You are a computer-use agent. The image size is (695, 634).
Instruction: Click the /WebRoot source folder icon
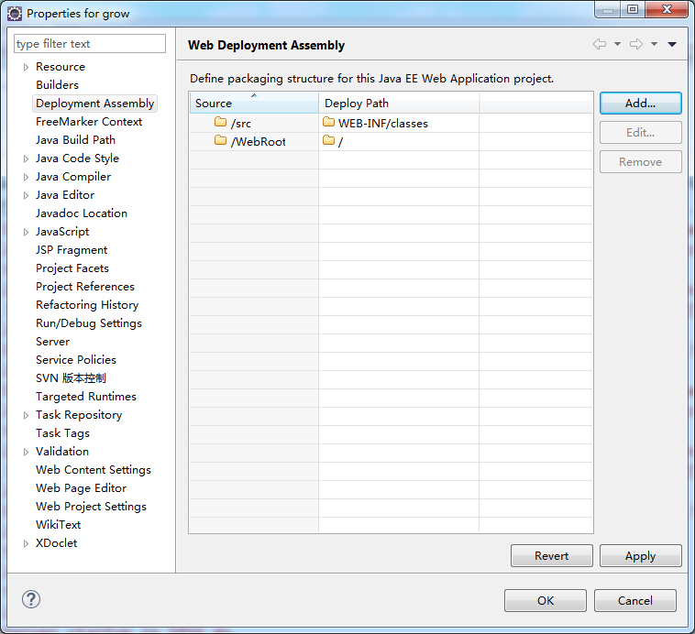[x=220, y=140]
